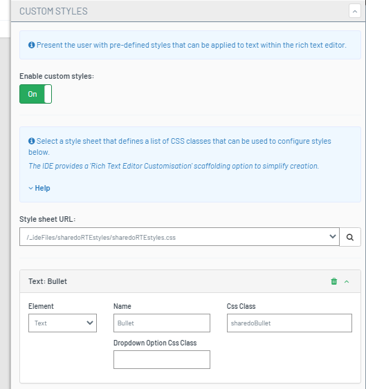366x389 pixels.
Task: Click the Element dropdown arrow icon
Action: click(x=90, y=323)
